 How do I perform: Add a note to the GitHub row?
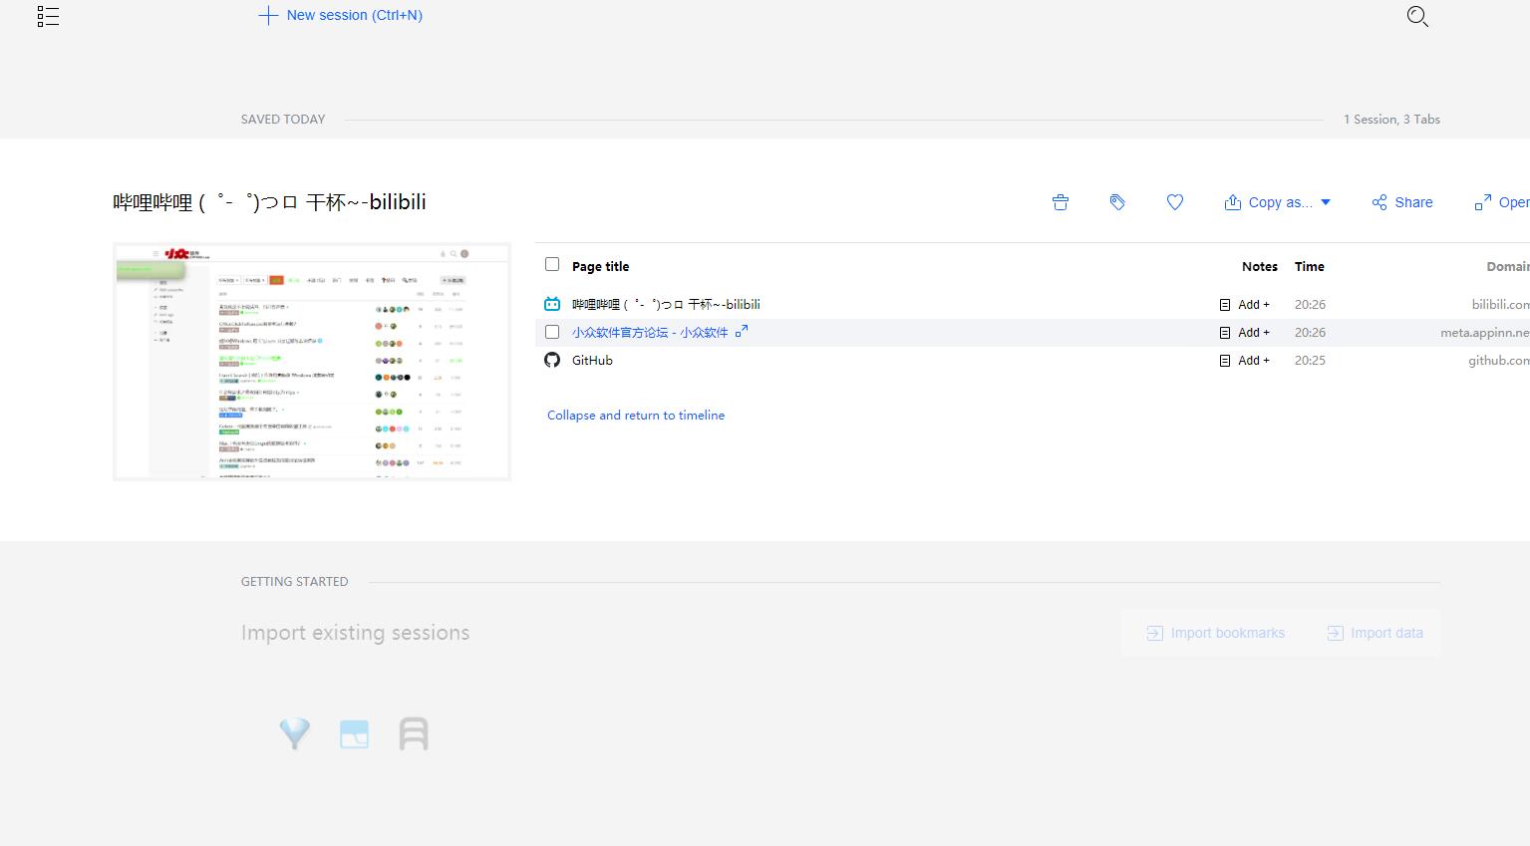(1245, 361)
